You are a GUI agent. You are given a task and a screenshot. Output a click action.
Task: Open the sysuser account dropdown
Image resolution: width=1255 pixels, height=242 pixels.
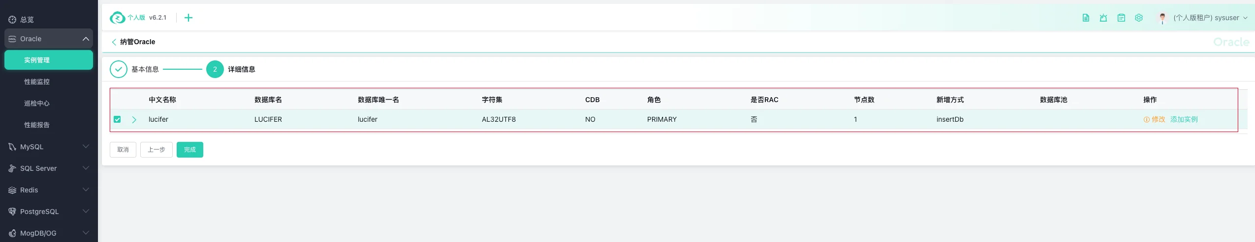pos(1211,18)
